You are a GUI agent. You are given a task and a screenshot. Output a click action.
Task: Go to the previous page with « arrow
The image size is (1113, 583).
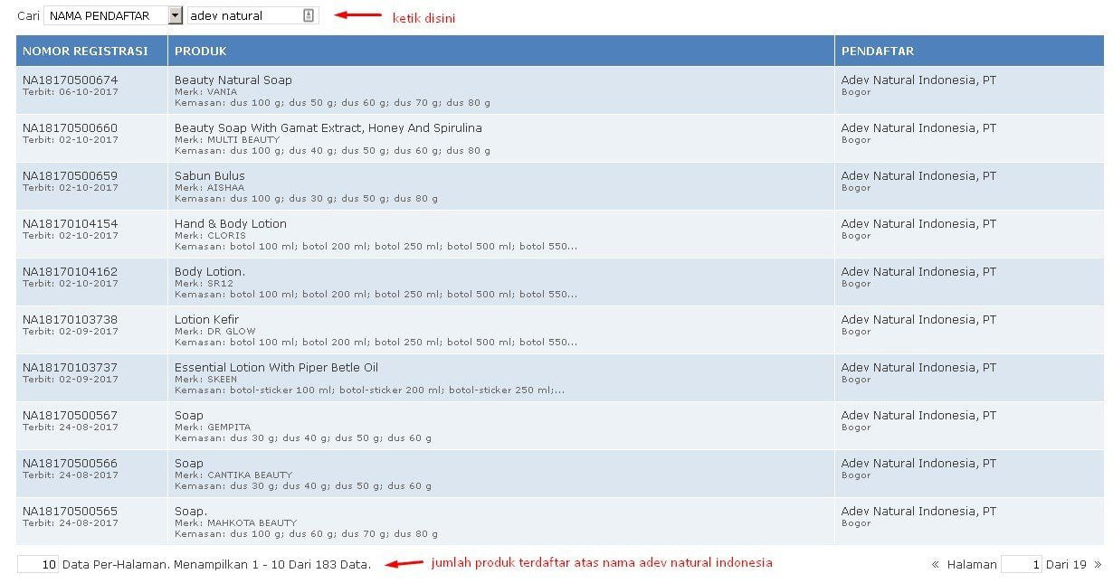(x=935, y=565)
